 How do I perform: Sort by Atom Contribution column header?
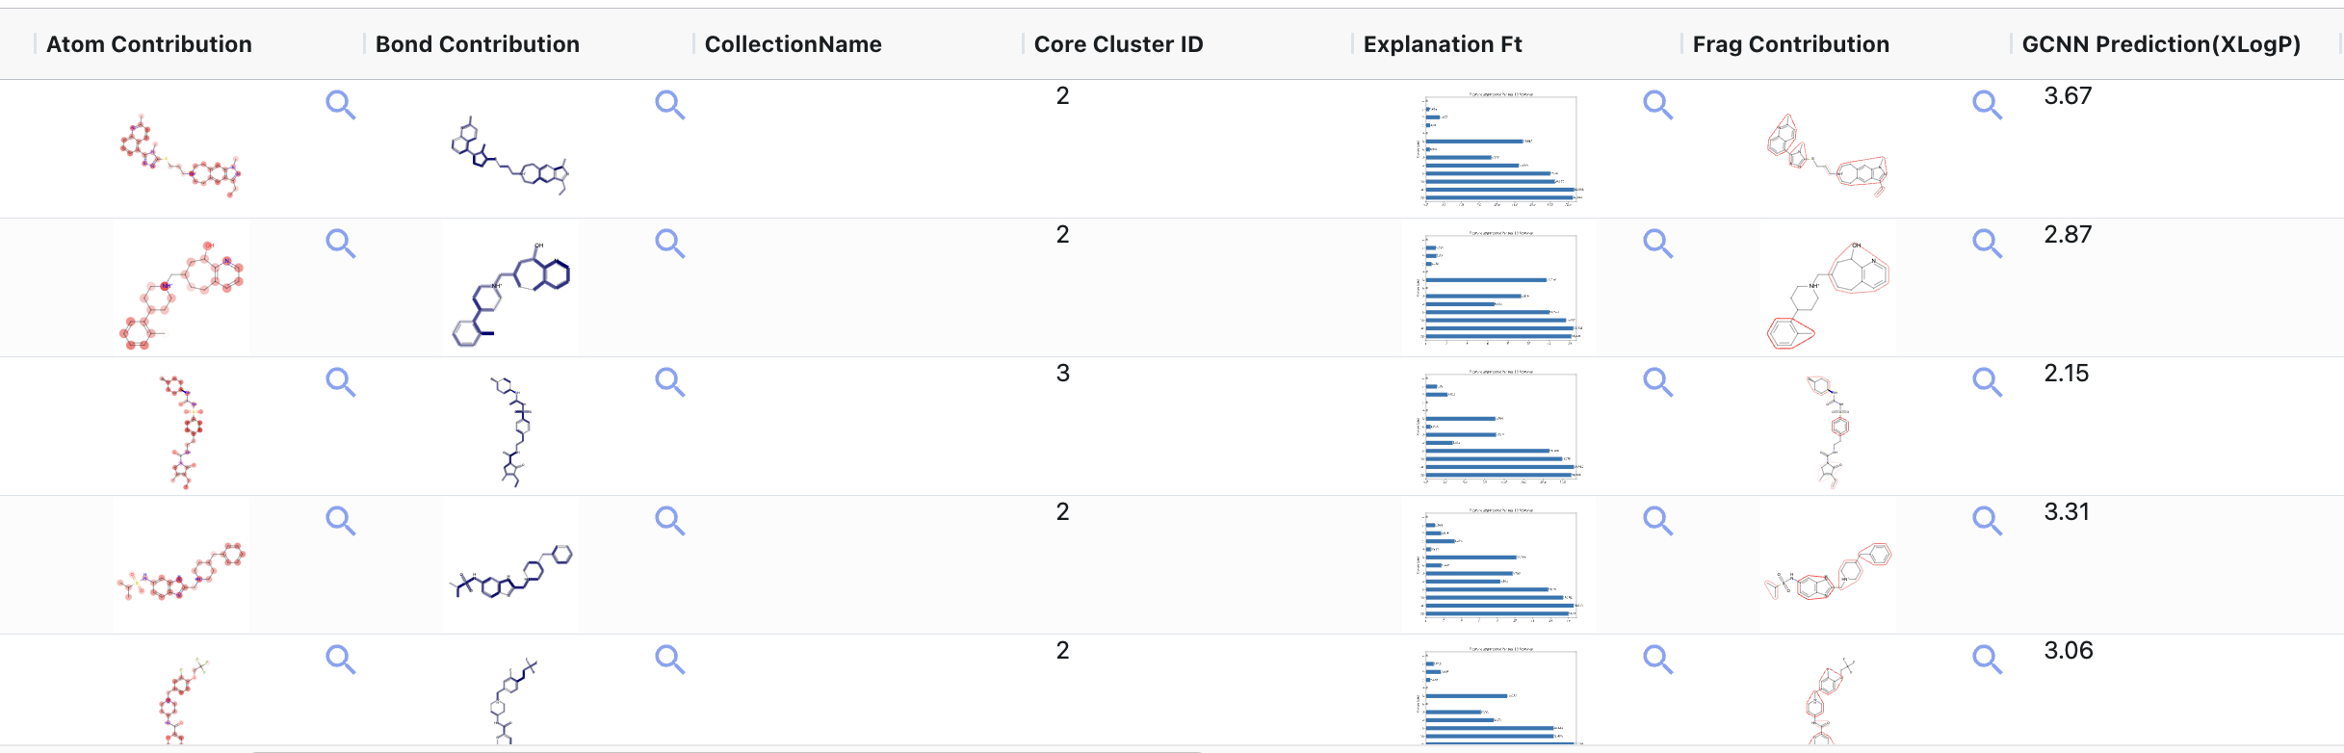(149, 44)
